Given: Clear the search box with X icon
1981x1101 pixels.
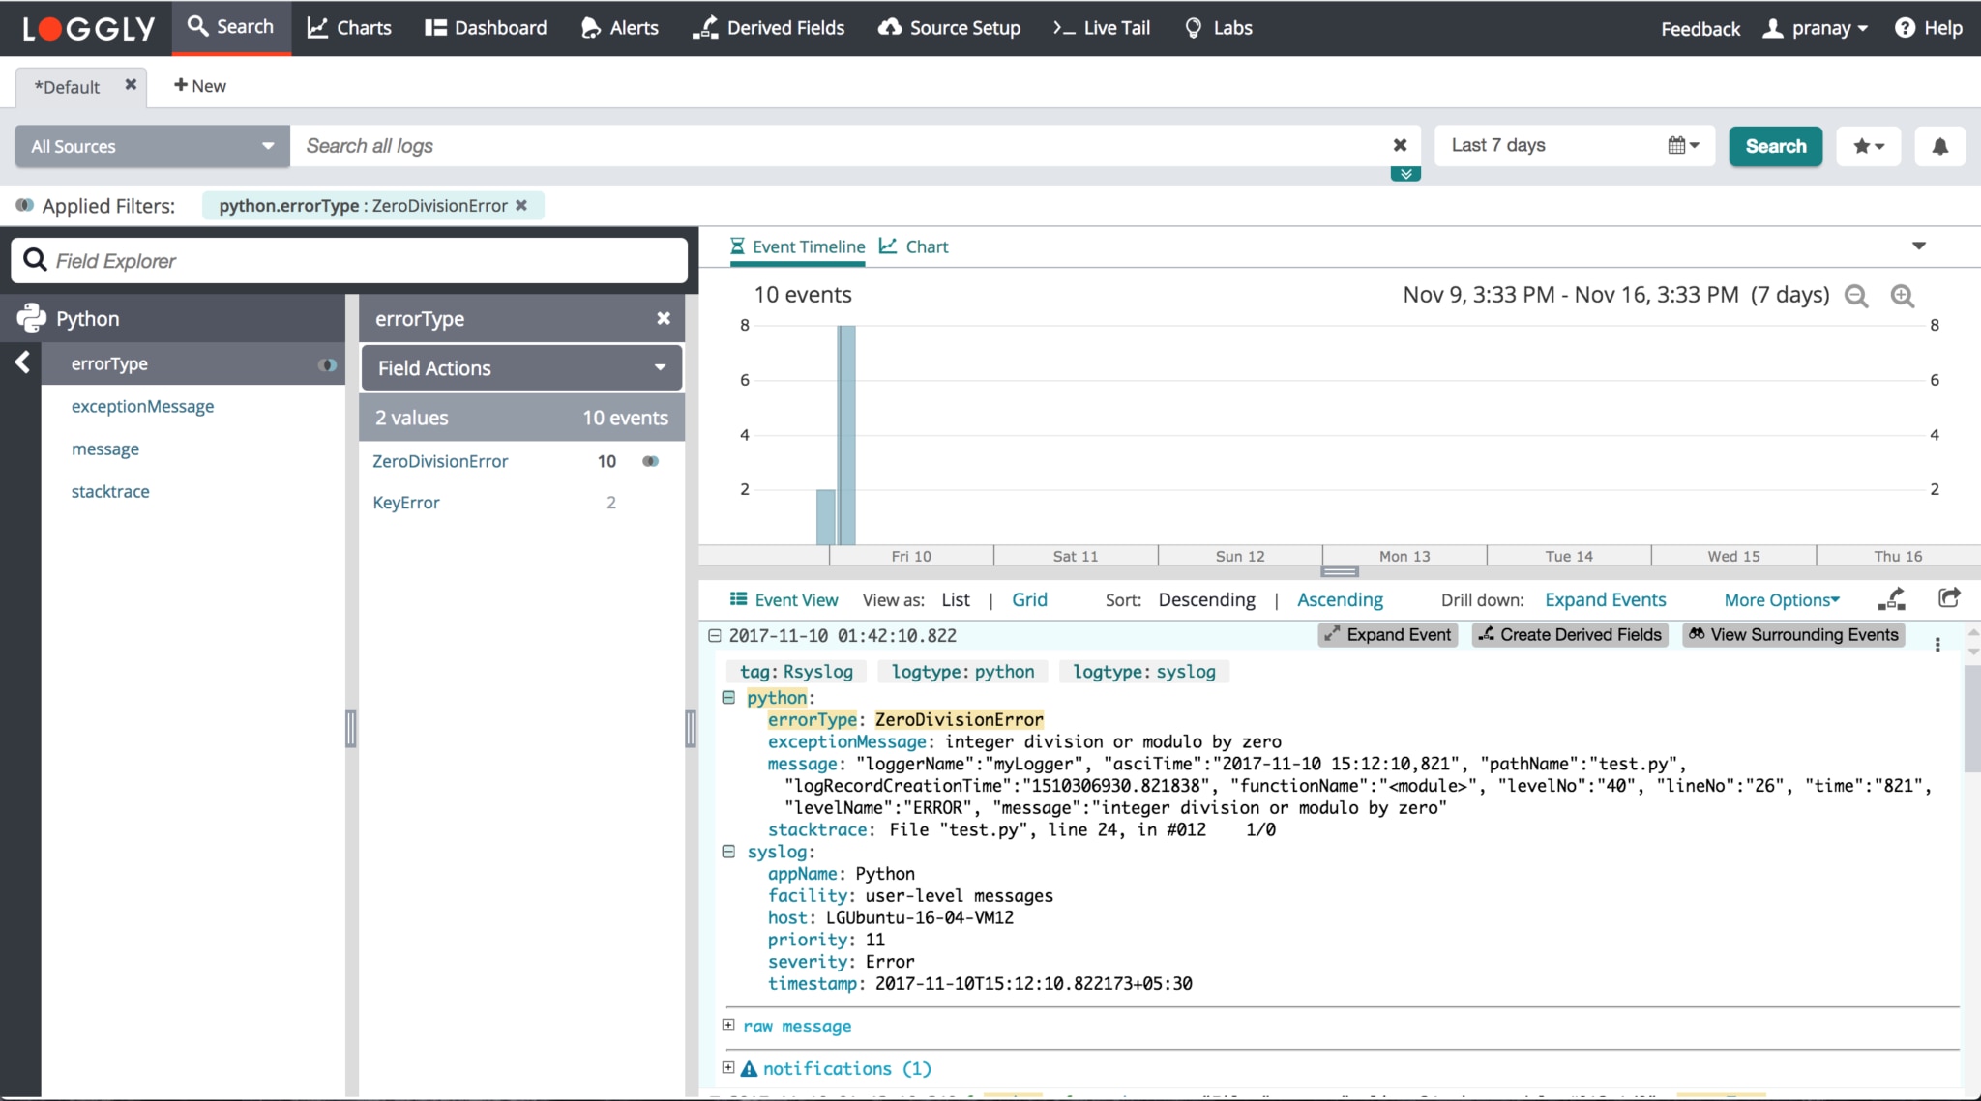Looking at the screenshot, I should [1399, 145].
